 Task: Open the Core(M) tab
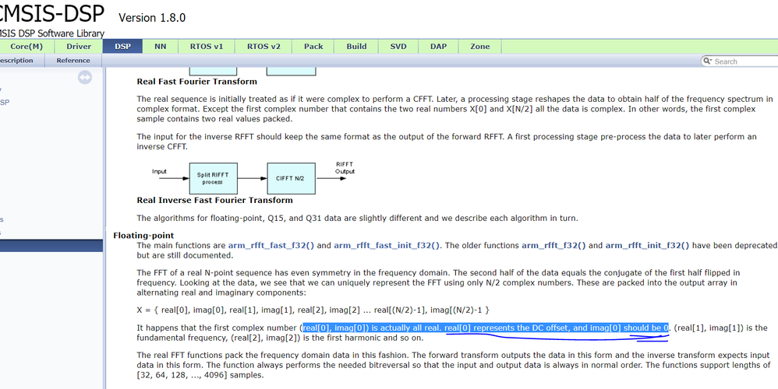25,47
